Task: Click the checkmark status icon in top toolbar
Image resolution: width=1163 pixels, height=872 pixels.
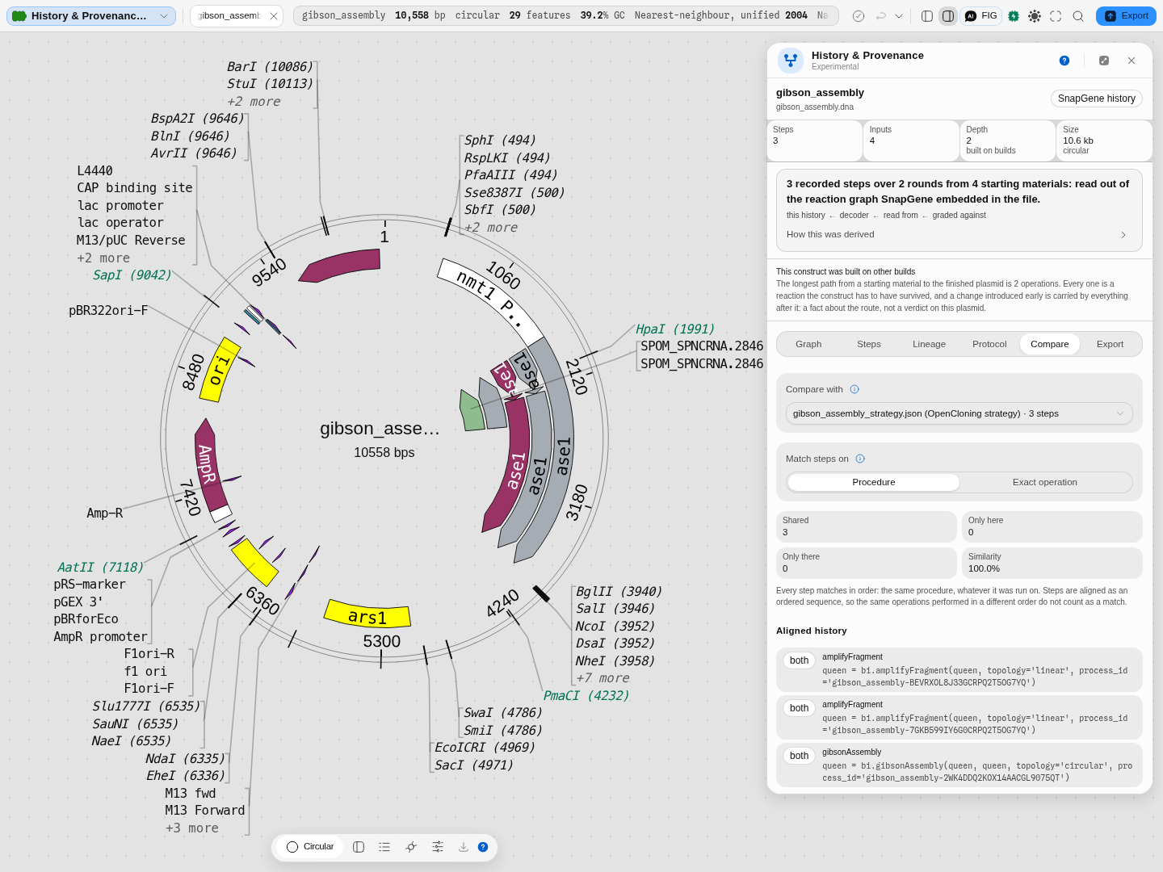Action: coord(859,16)
